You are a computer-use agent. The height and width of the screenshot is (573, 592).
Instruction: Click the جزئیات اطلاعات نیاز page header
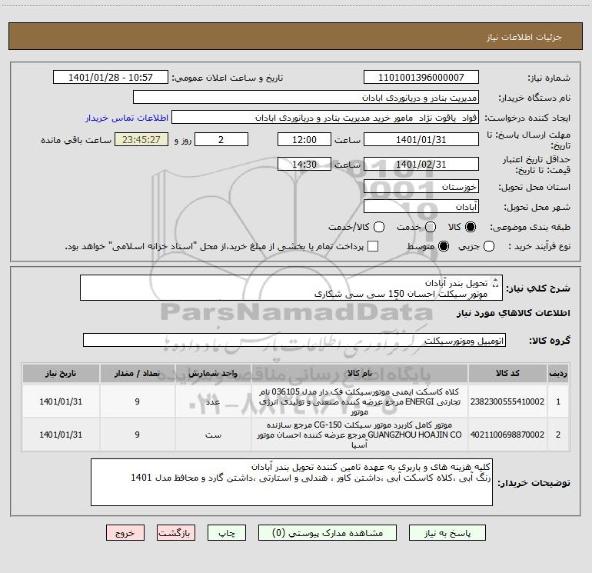(x=524, y=37)
